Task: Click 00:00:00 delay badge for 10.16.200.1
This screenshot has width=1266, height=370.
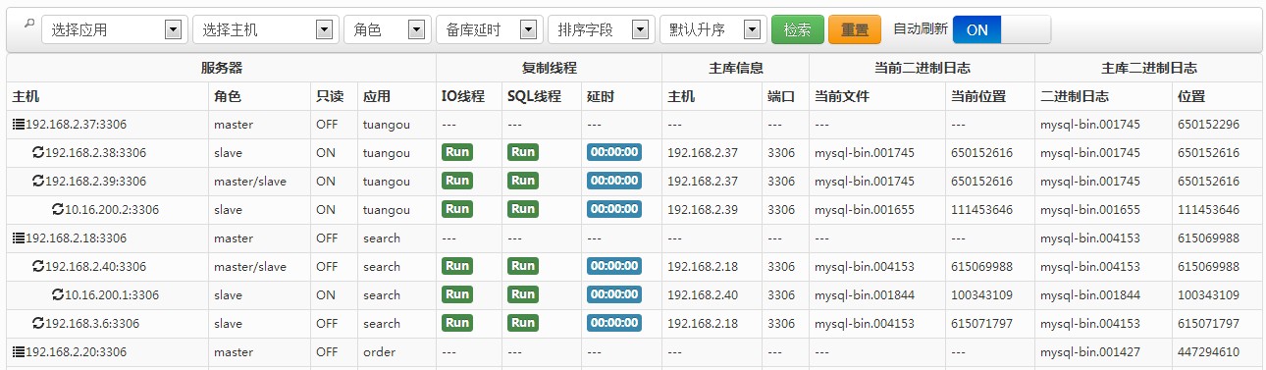Action: coord(614,295)
